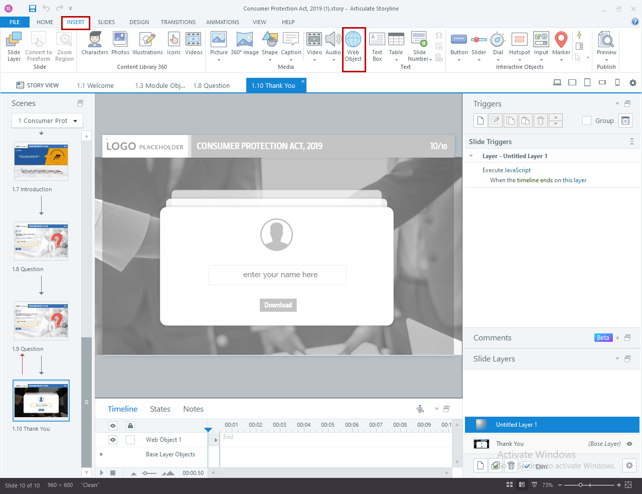Image resolution: width=642 pixels, height=494 pixels.
Task: Switch to the States tab in the timeline
Action: click(160, 409)
